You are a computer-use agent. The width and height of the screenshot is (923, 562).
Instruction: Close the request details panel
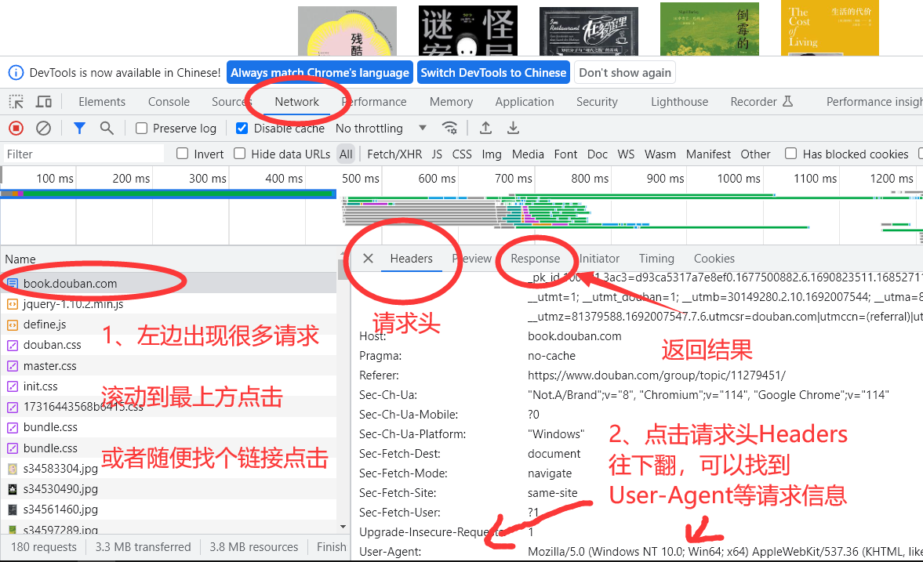pyautogui.click(x=368, y=259)
